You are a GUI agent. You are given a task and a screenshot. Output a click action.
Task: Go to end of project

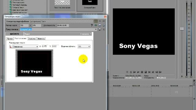153,72
